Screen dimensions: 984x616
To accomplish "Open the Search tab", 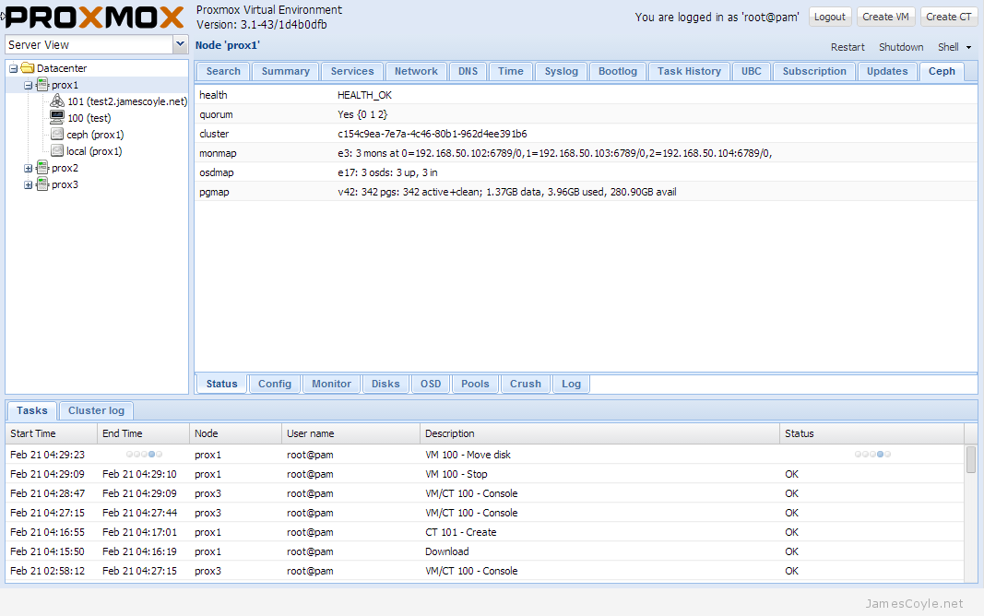I will (x=223, y=72).
